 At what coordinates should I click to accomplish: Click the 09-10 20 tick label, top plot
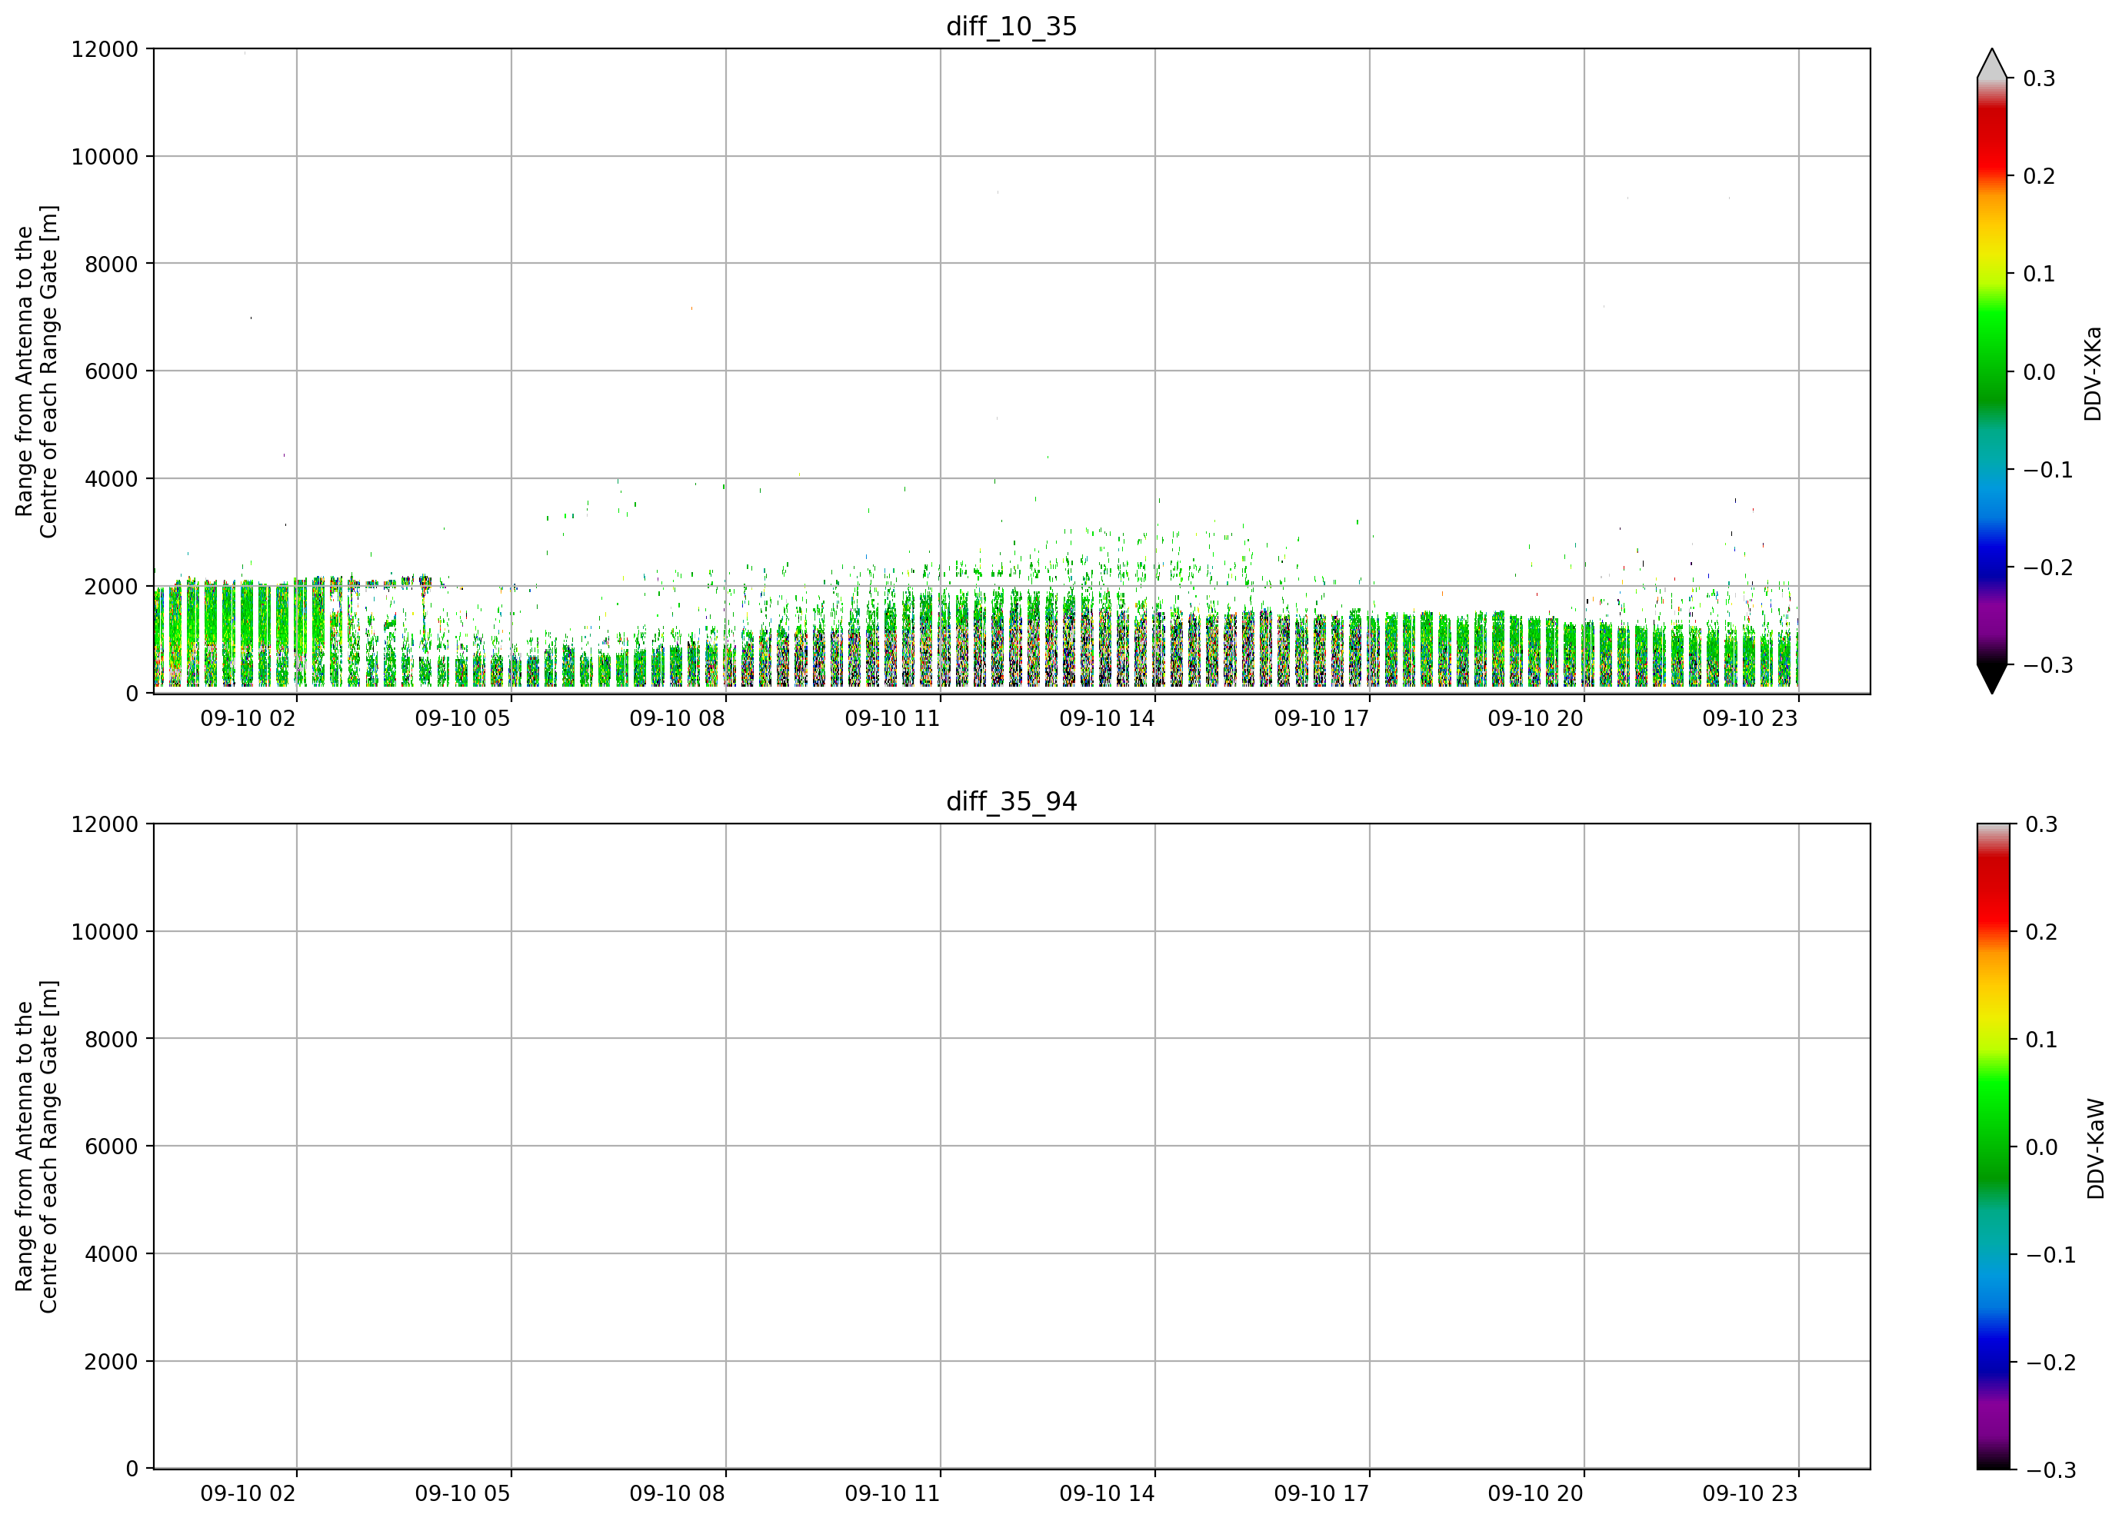pos(1535,718)
